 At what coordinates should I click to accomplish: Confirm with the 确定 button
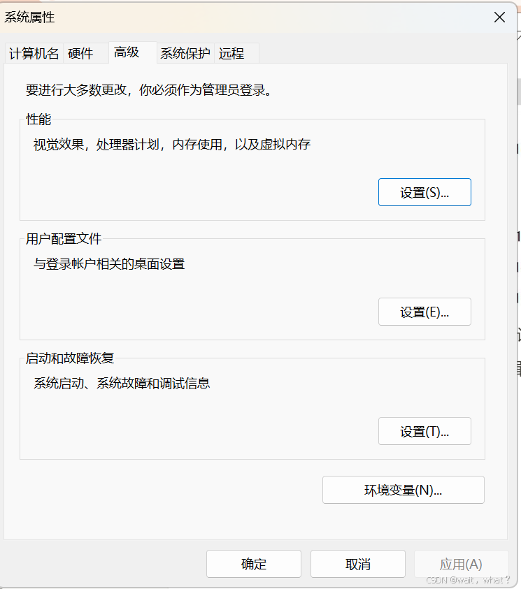(254, 564)
